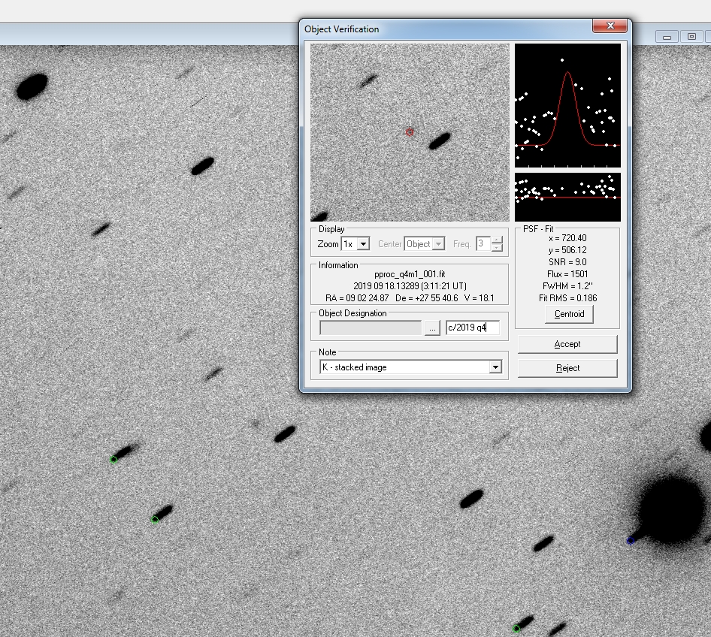The image size is (711, 637).
Task: Click the 'FWHM = 1.2"' value
Action: point(567,286)
